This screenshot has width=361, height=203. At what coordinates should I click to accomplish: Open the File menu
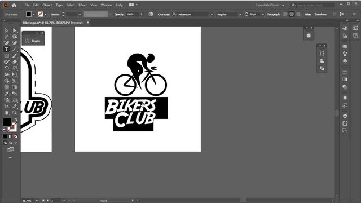click(x=27, y=5)
